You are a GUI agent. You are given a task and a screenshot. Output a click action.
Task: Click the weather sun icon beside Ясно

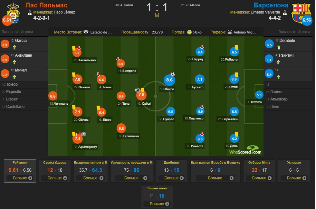[x=189, y=32]
